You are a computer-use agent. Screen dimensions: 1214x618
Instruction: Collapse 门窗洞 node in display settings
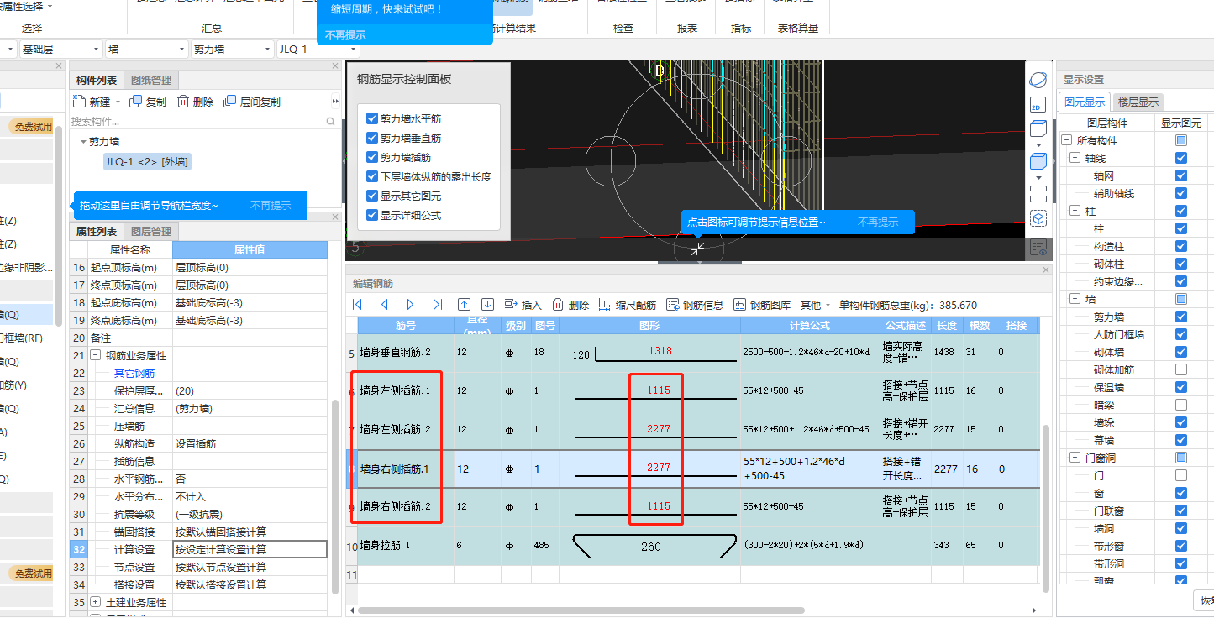pyautogui.click(x=1075, y=458)
